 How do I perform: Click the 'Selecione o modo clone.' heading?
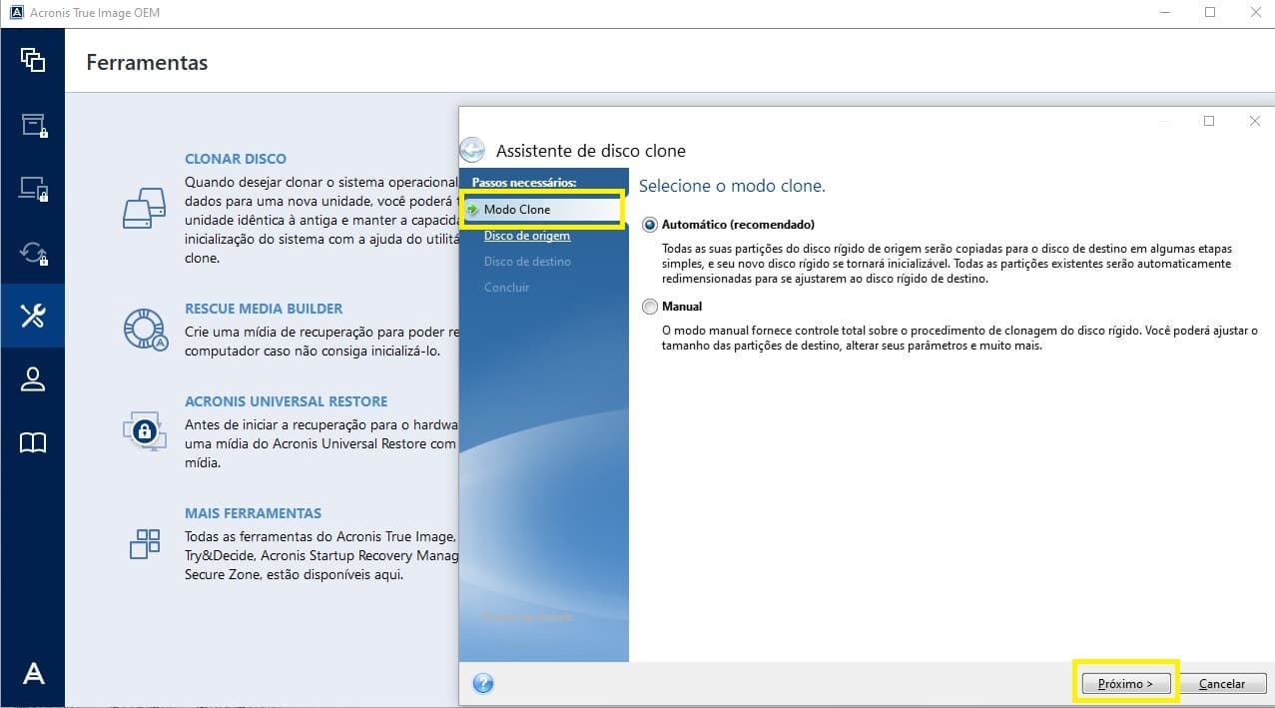(x=732, y=186)
